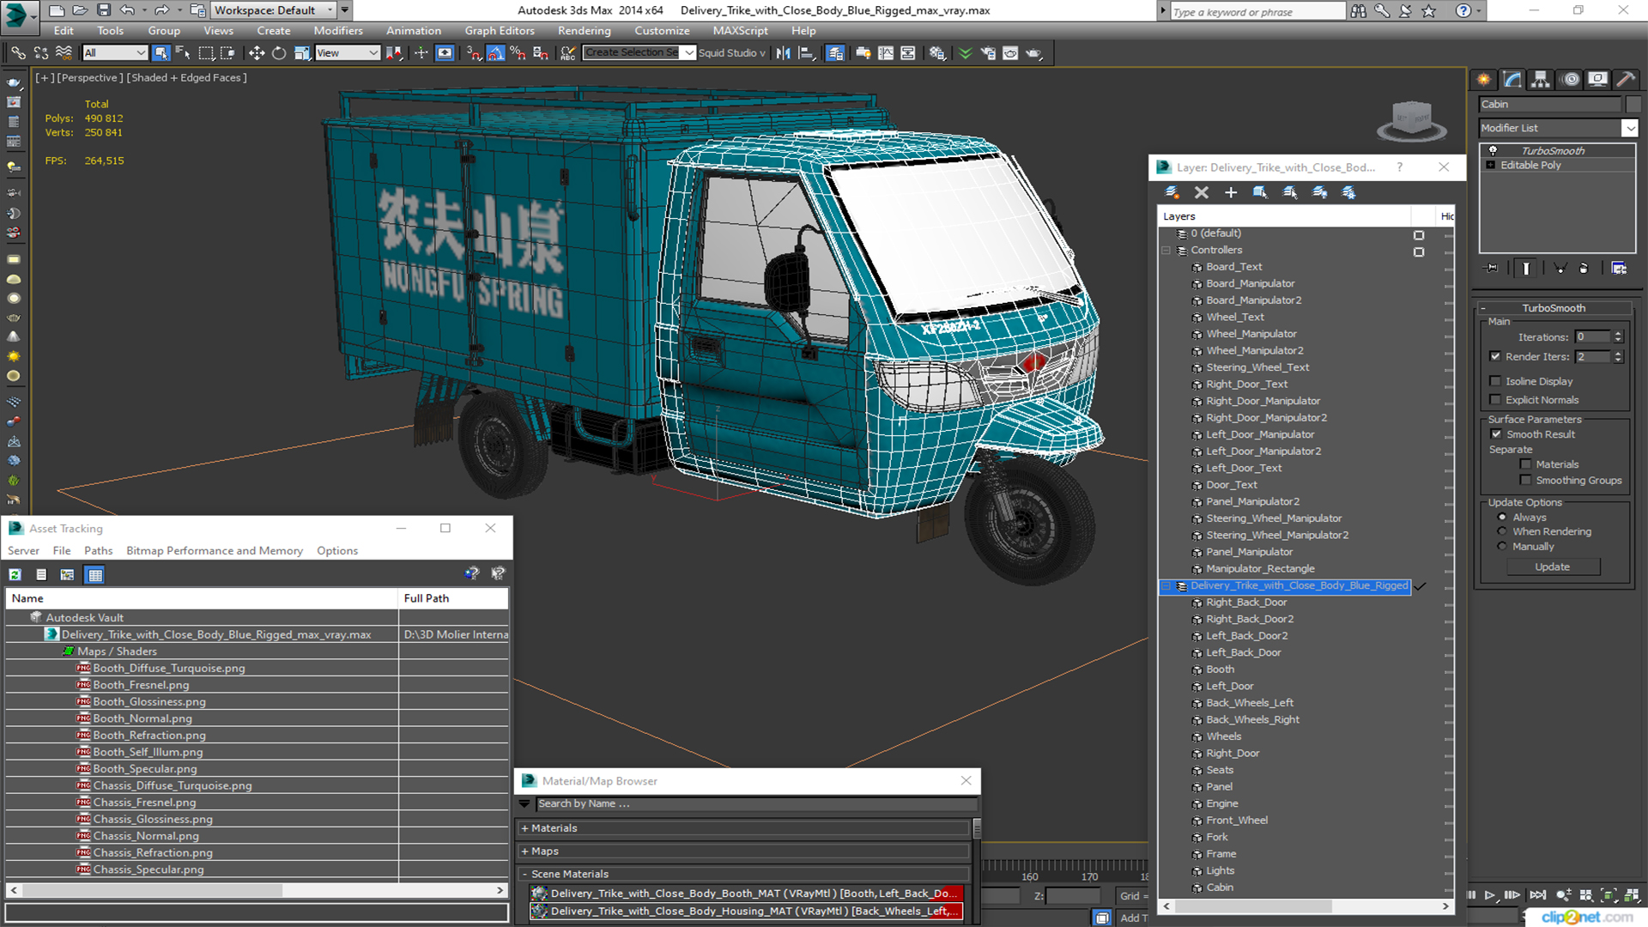This screenshot has width=1648, height=927.
Task: Click the viewport Perspective label
Action: 89,77
